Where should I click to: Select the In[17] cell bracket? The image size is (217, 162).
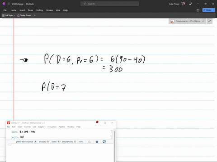coord(111,131)
